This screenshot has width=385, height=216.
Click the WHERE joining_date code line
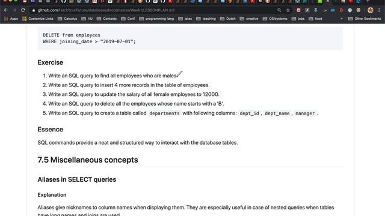(89, 41)
